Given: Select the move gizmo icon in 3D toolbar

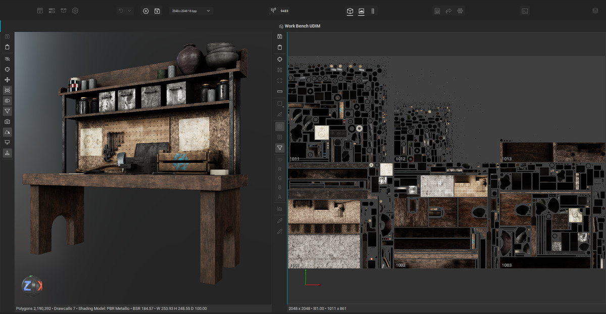Looking at the screenshot, I should (7, 80).
